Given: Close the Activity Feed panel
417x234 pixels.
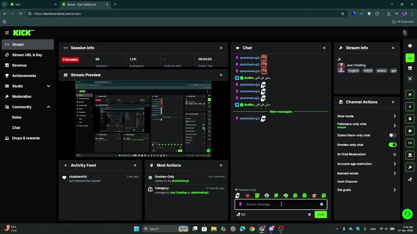Looking at the screenshot, I should pyautogui.click(x=135, y=165).
